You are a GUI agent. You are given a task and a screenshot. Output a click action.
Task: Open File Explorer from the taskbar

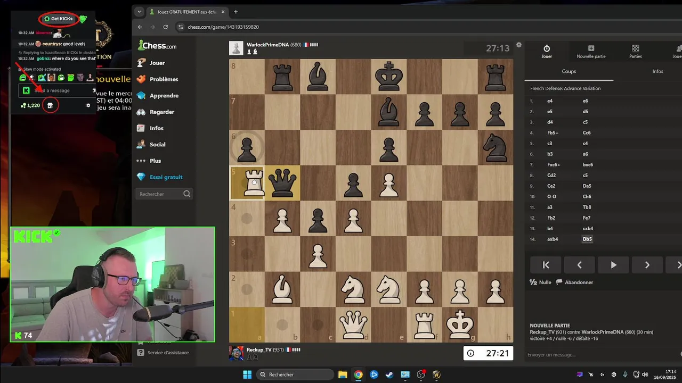[343, 374]
